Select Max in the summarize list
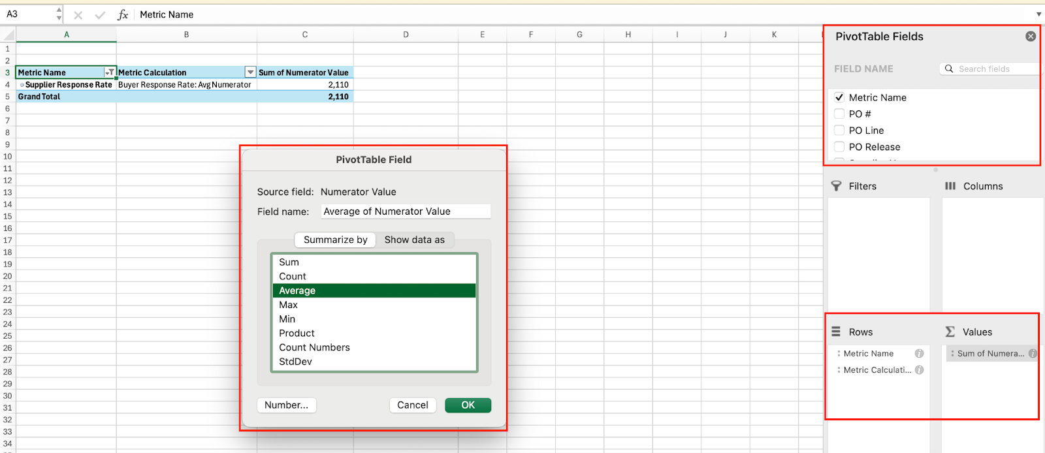 click(374, 305)
